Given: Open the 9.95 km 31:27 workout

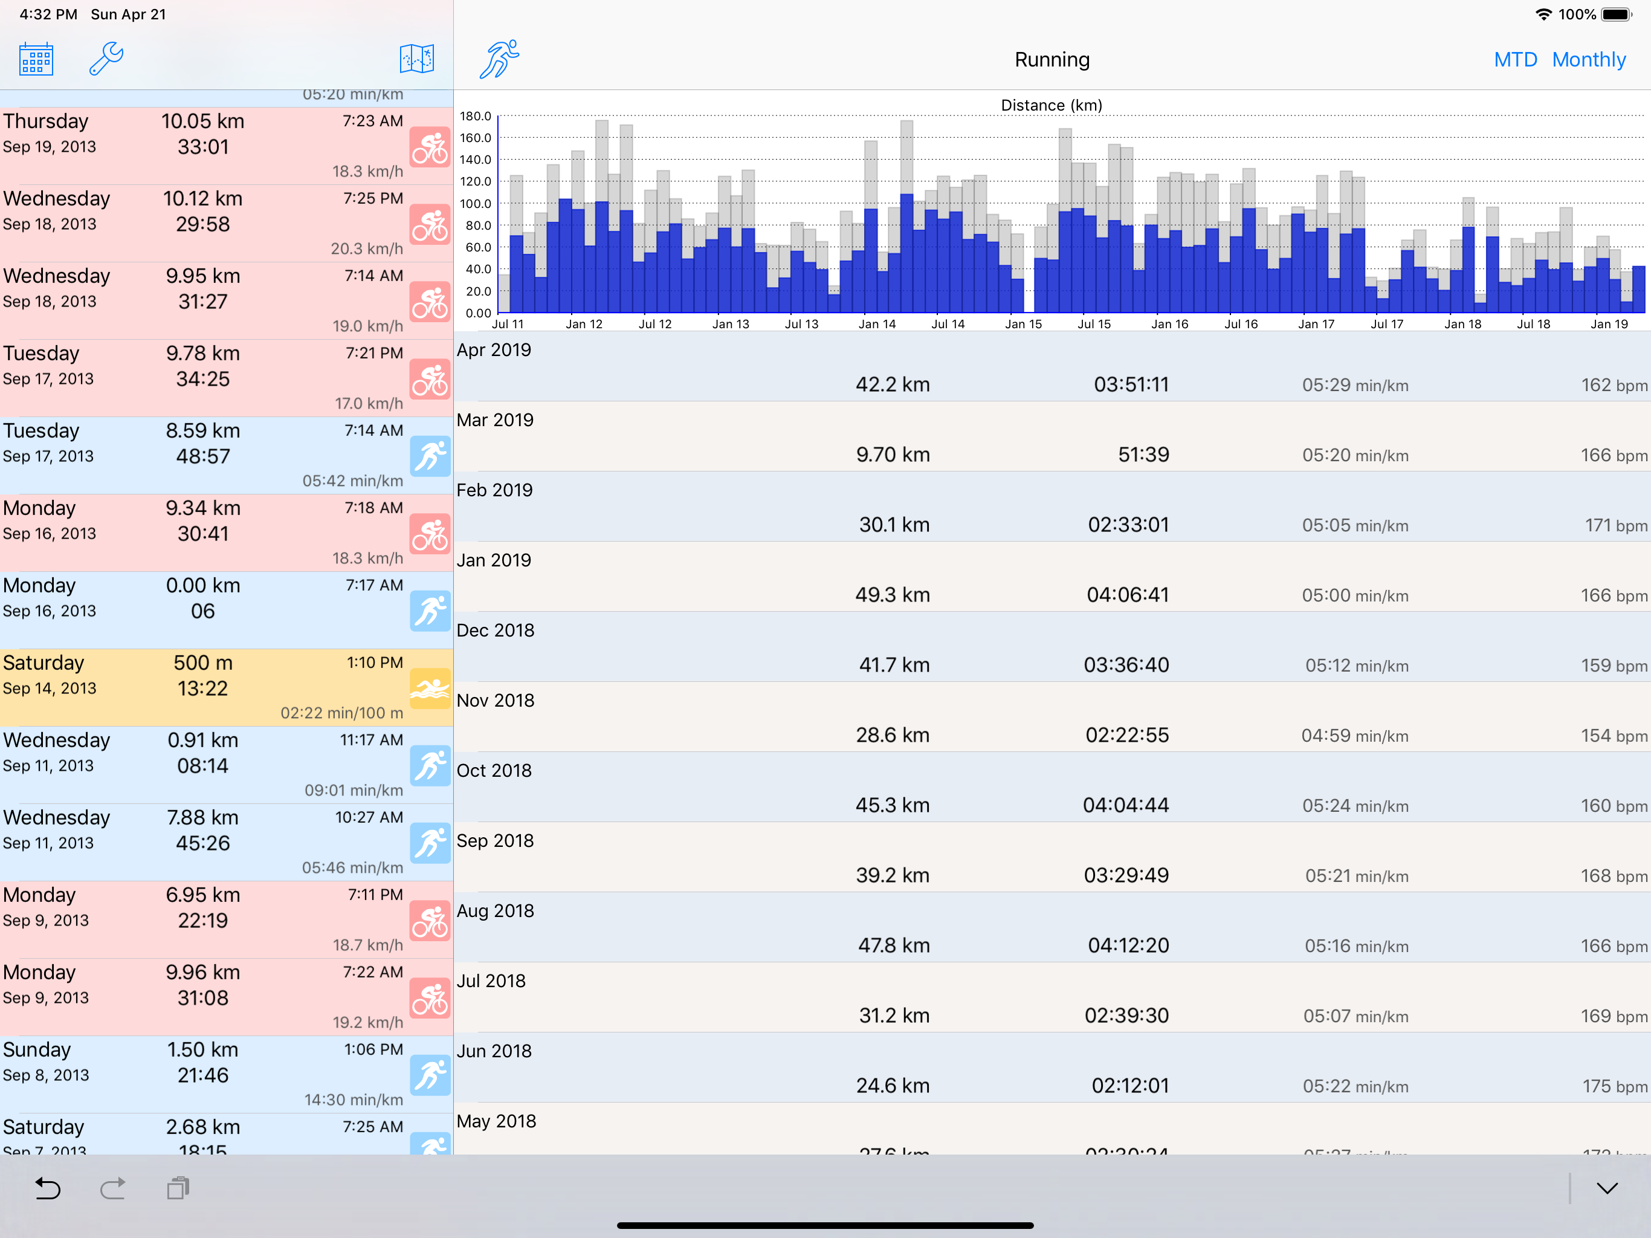Looking at the screenshot, I should [x=226, y=301].
